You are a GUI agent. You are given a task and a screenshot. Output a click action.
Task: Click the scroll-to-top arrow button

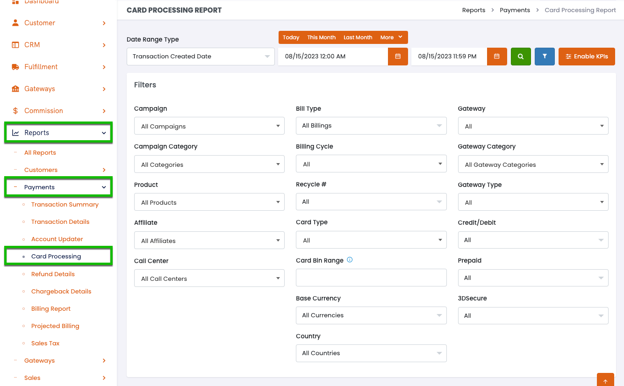click(x=605, y=381)
